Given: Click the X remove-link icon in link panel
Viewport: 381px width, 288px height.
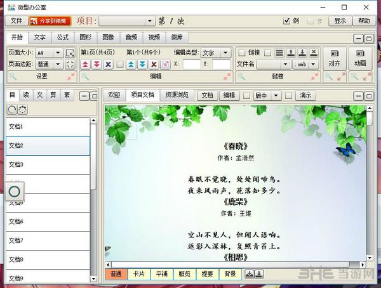Looking at the screenshot, I should coord(314,53).
